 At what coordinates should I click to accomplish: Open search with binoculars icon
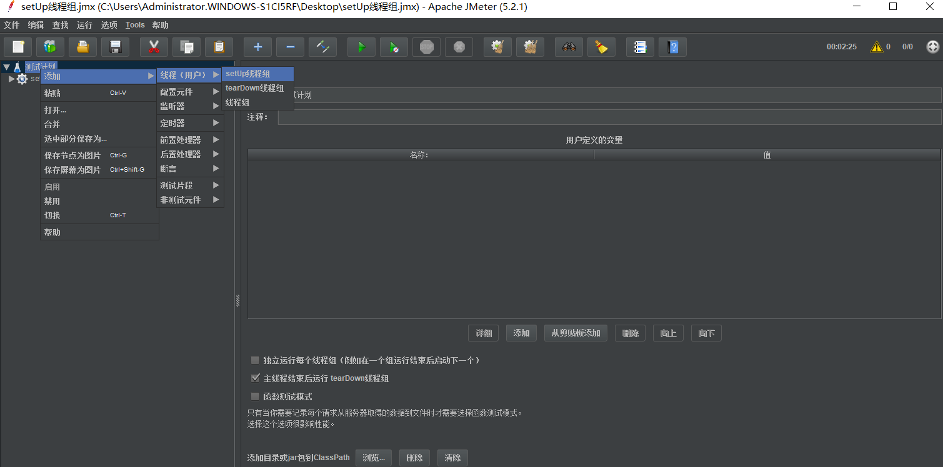point(569,47)
